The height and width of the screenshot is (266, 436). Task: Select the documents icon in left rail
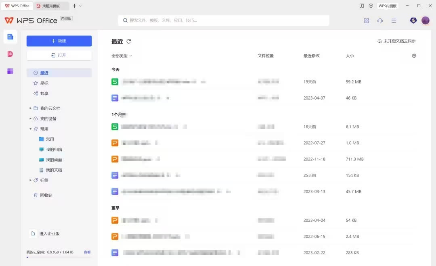(10, 37)
